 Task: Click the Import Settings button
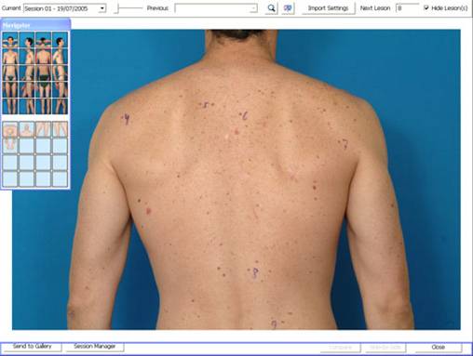click(328, 8)
